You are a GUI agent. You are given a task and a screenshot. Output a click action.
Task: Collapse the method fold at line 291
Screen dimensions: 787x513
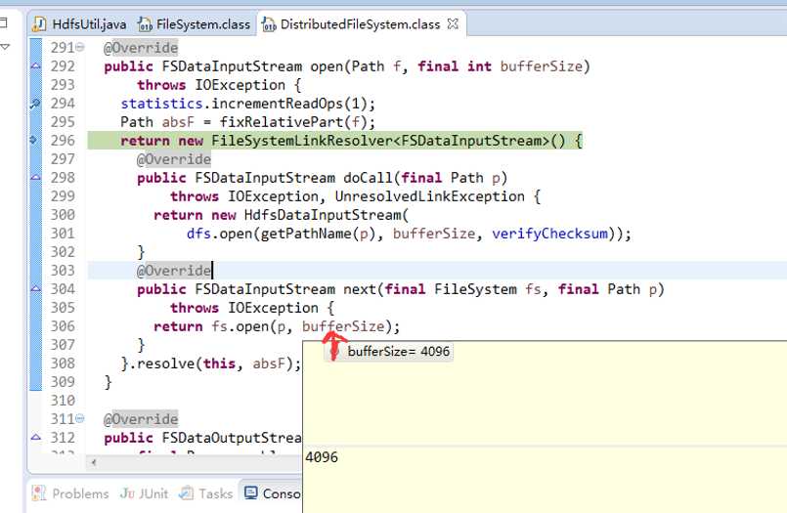tap(80, 48)
